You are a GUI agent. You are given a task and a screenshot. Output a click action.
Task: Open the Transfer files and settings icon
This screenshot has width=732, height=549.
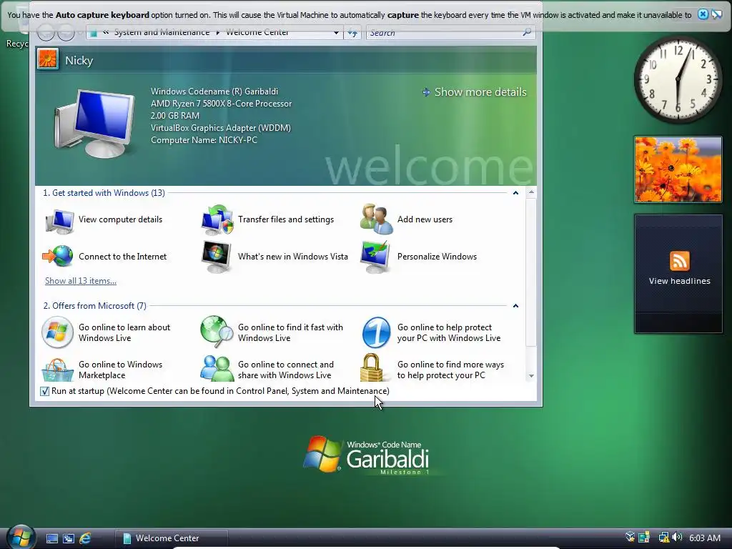(217, 219)
